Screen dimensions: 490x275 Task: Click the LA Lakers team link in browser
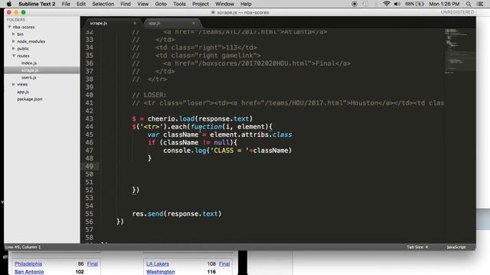click(158, 264)
